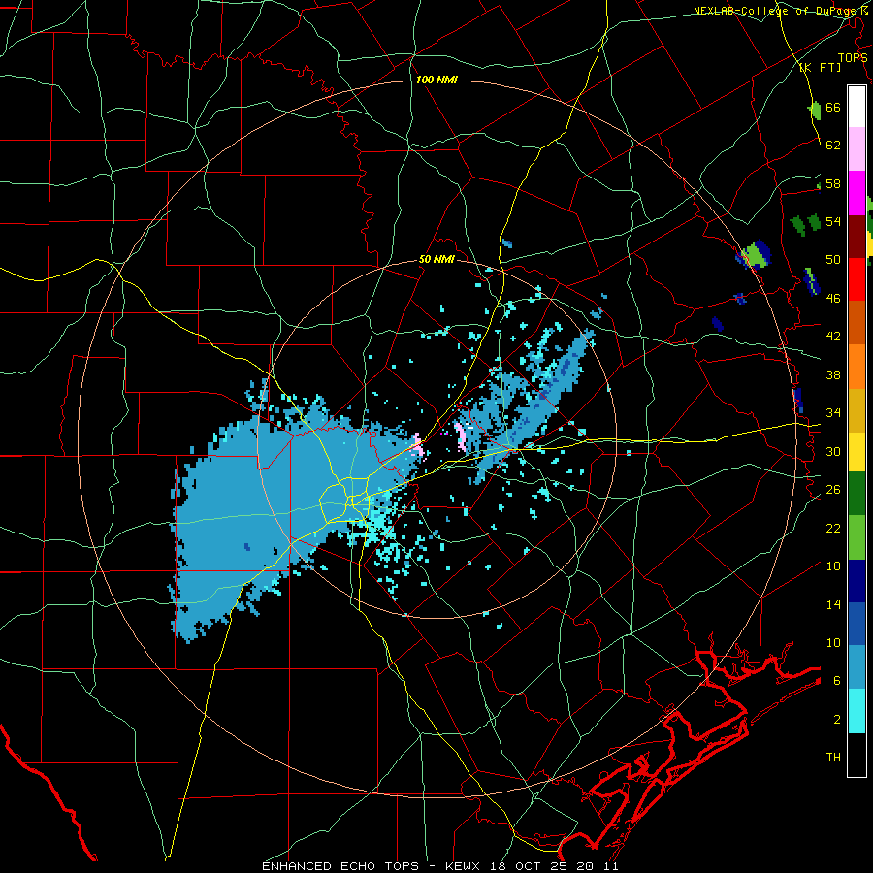Pick the gold legend segment above yellow

[x=857, y=410]
